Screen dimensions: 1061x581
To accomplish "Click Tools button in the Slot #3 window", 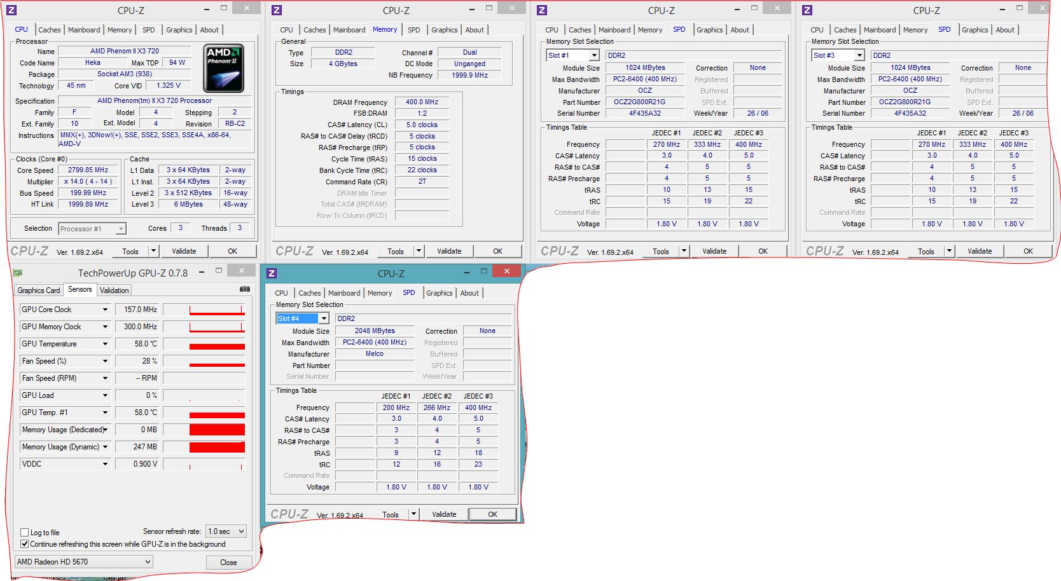I will point(926,252).
